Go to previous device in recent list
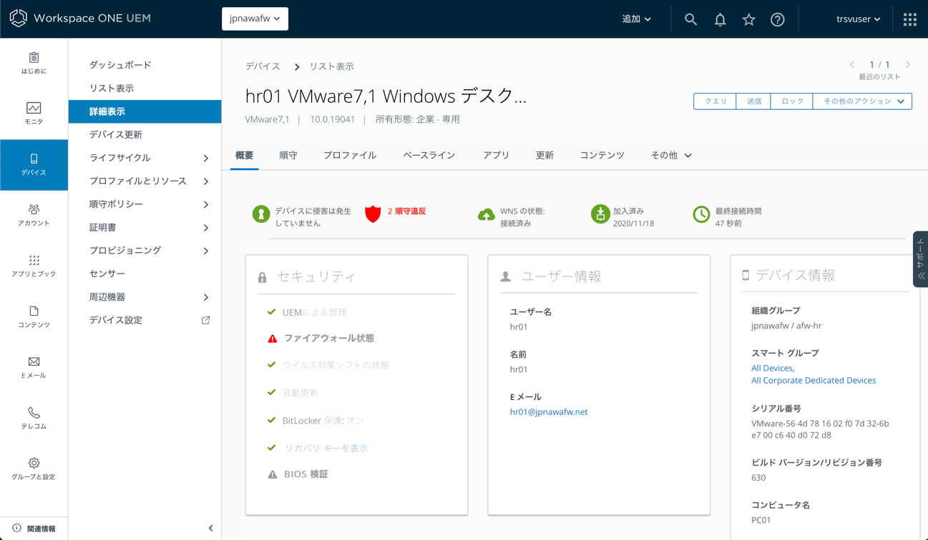The height and width of the screenshot is (540, 928). click(852, 65)
